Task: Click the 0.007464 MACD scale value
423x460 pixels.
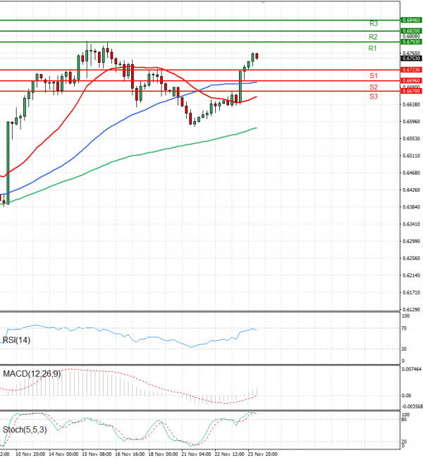Action: coord(412,369)
